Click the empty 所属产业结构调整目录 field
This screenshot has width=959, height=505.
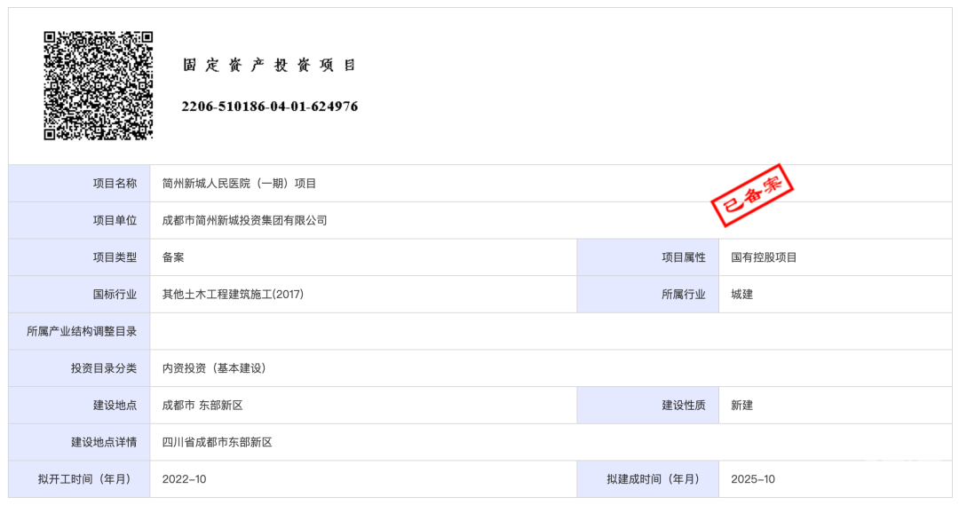(551, 331)
